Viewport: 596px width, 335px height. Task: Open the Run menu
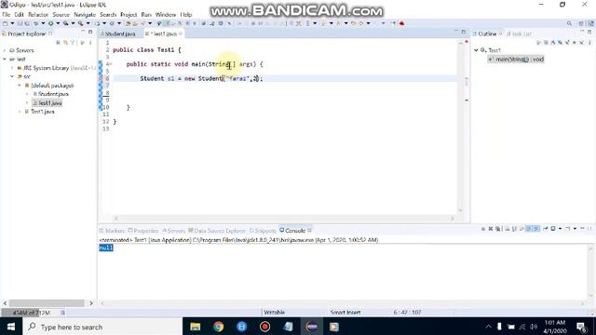tap(146, 15)
